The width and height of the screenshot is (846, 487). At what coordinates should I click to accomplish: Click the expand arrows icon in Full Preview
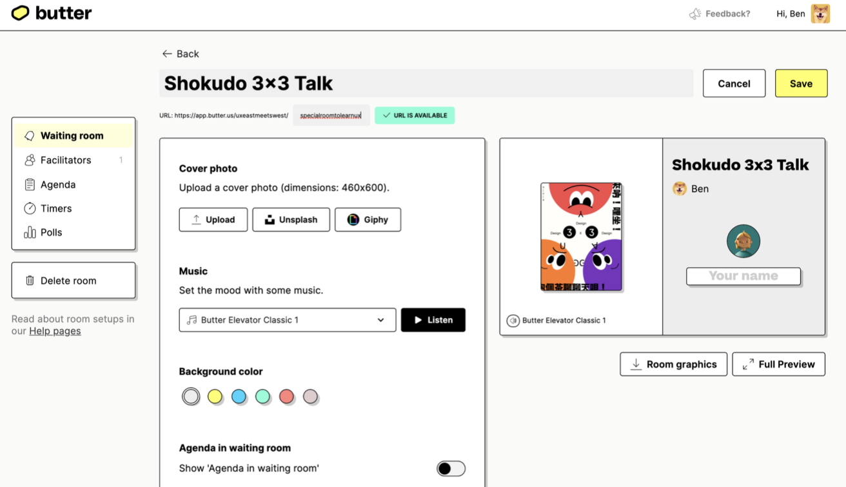pyautogui.click(x=748, y=364)
